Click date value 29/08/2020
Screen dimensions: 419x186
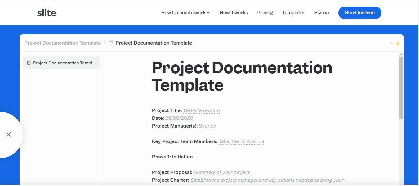tap(179, 118)
